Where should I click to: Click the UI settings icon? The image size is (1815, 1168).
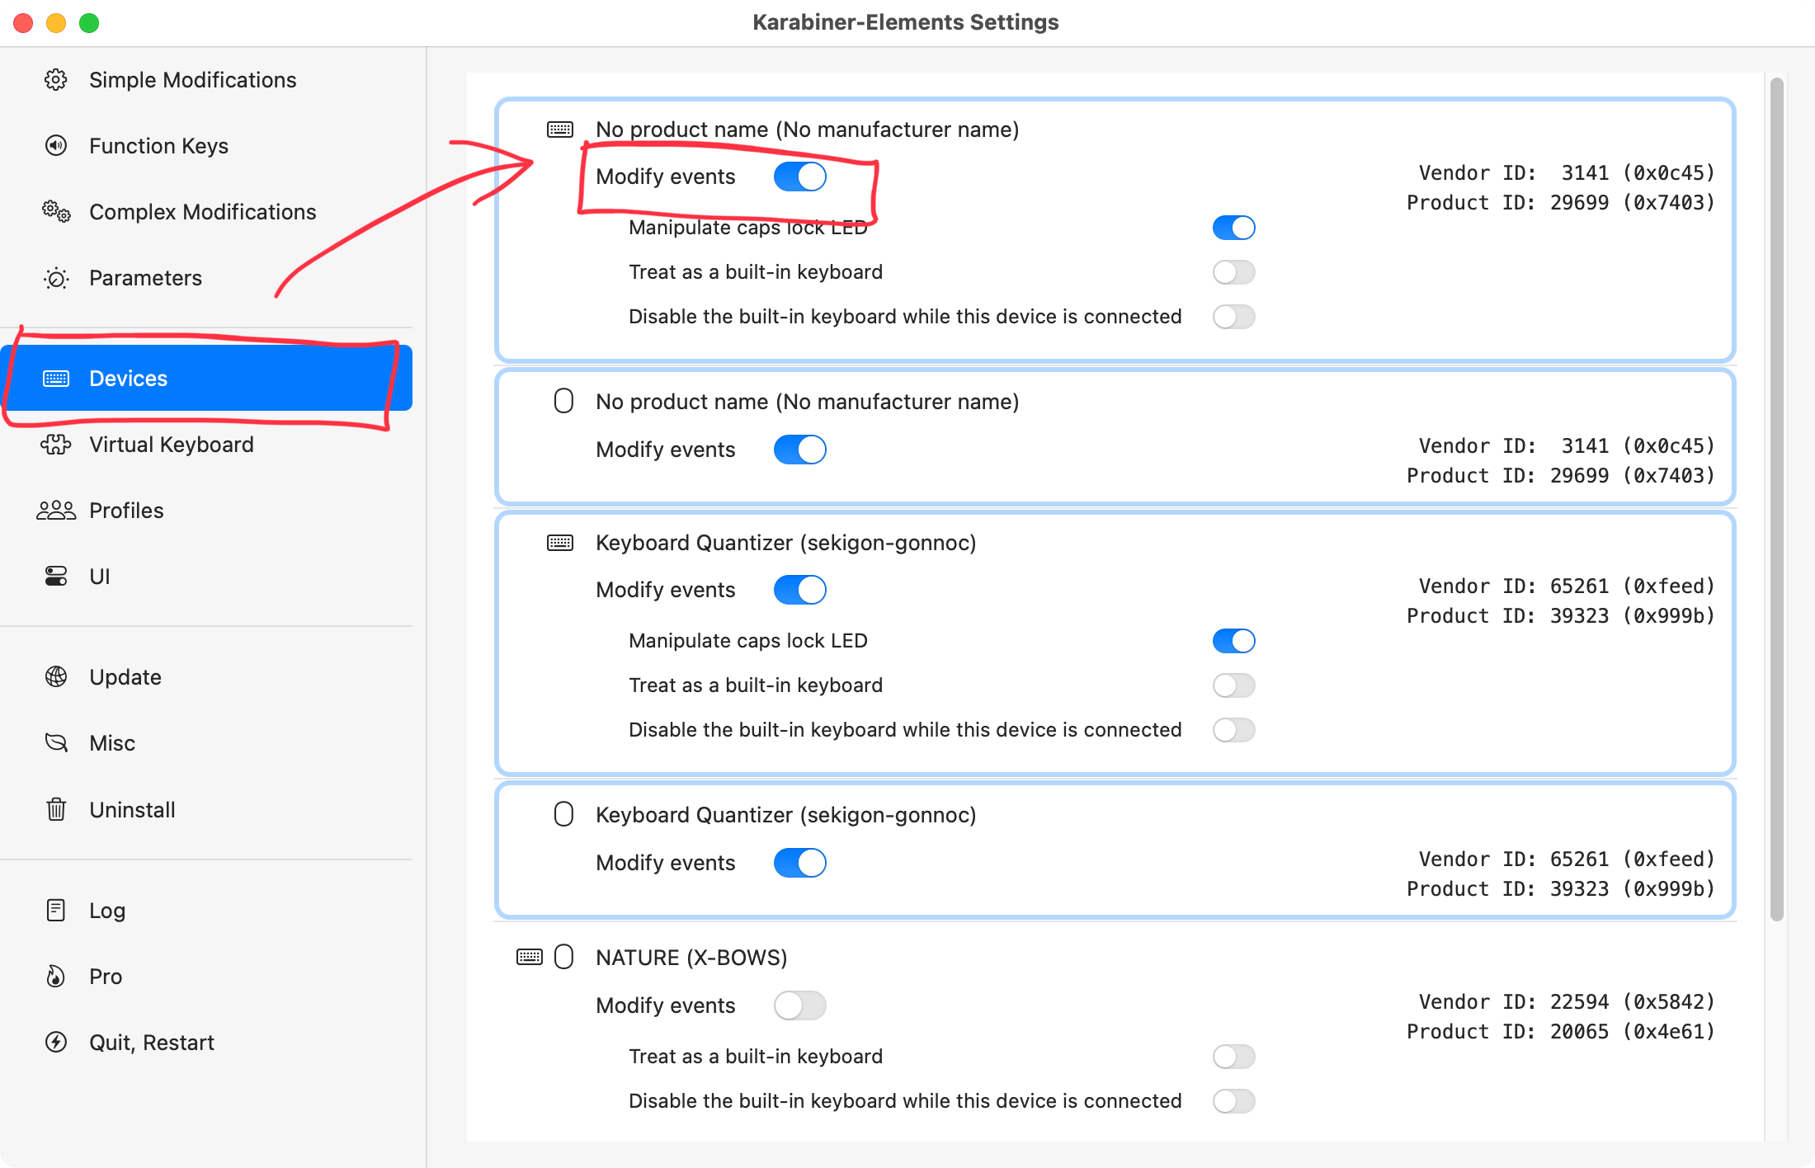55,576
